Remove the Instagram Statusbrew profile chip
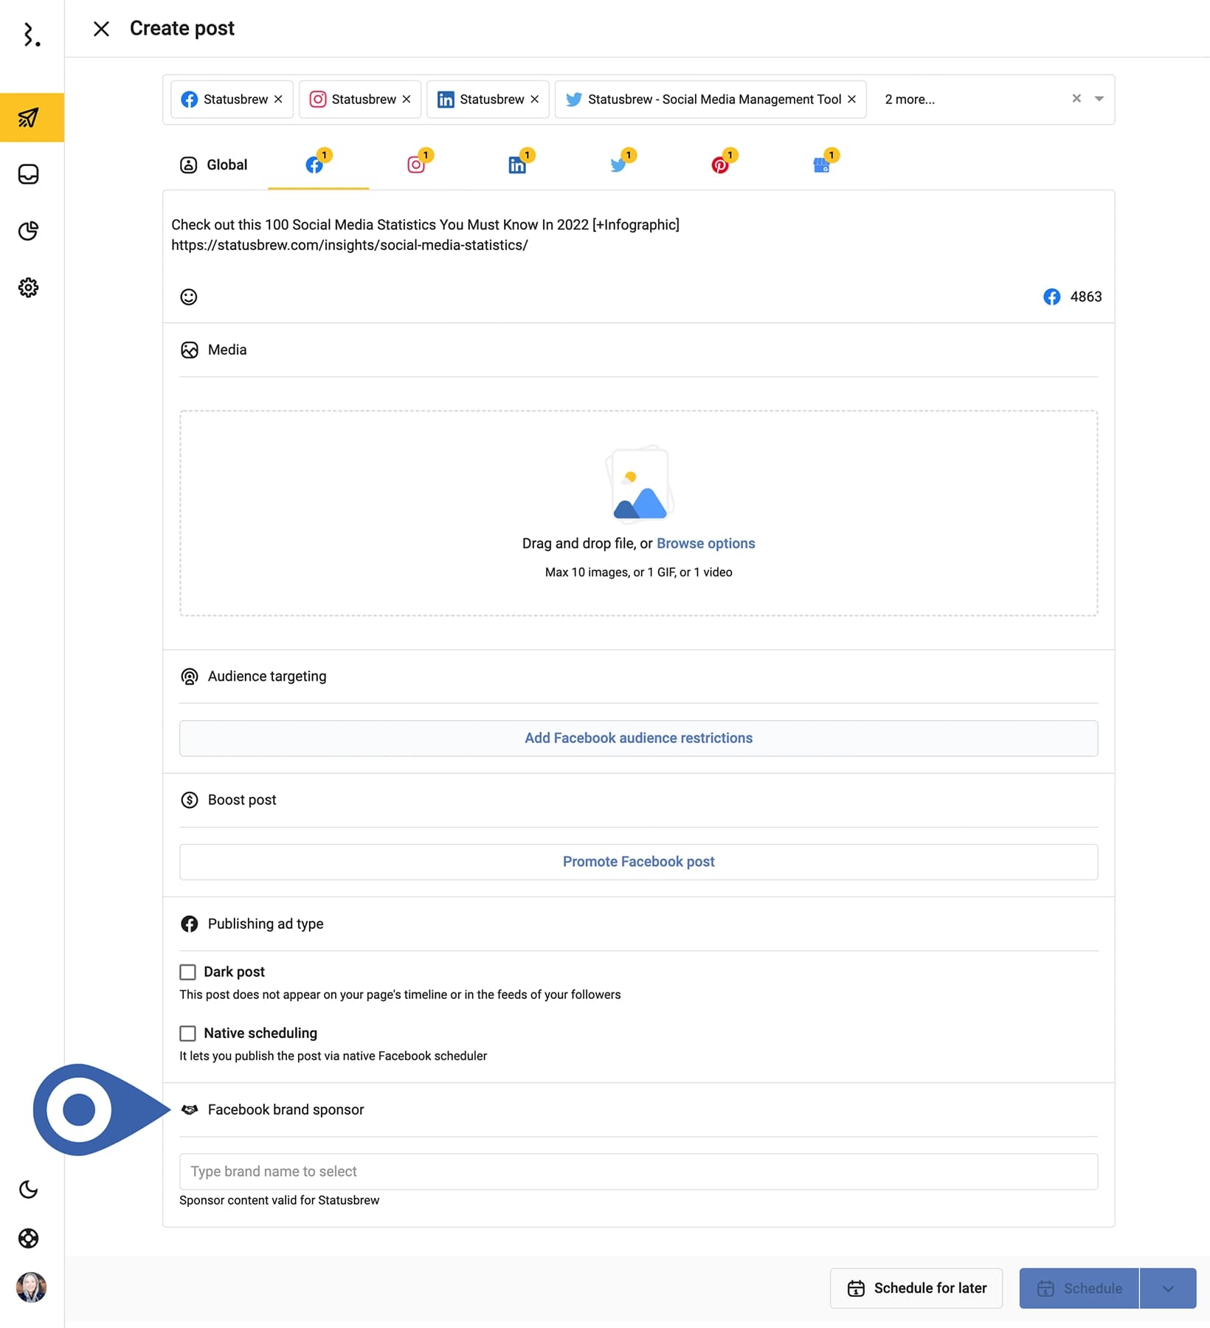The width and height of the screenshot is (1210, 1328). (407, 99)
